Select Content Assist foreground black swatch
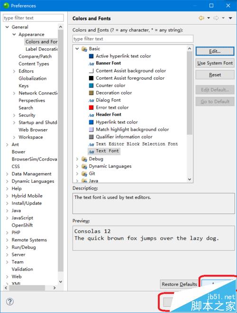Image resolution: width=237 pixels, height=313 pixels. pyautogui.click(x=91, y=78)
